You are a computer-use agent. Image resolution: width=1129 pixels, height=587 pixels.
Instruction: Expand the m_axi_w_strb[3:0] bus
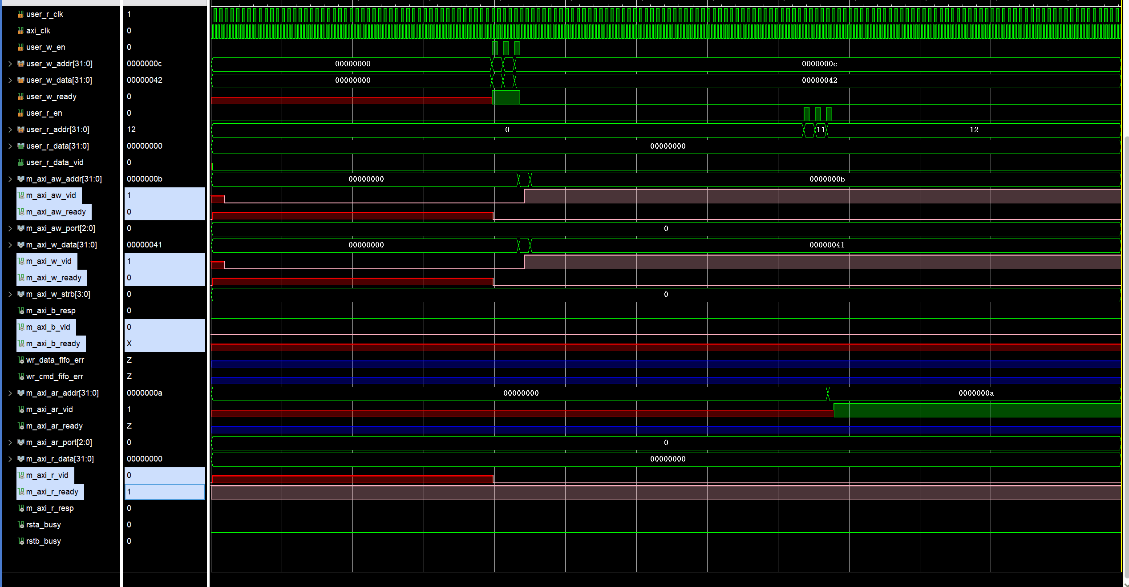[10, 294]
